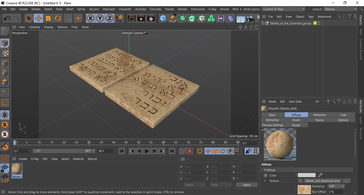Image resolution: width=364 pixels, height=195 pixels.
Task: Jump to end of animation
Action: (x=172, y=151)
